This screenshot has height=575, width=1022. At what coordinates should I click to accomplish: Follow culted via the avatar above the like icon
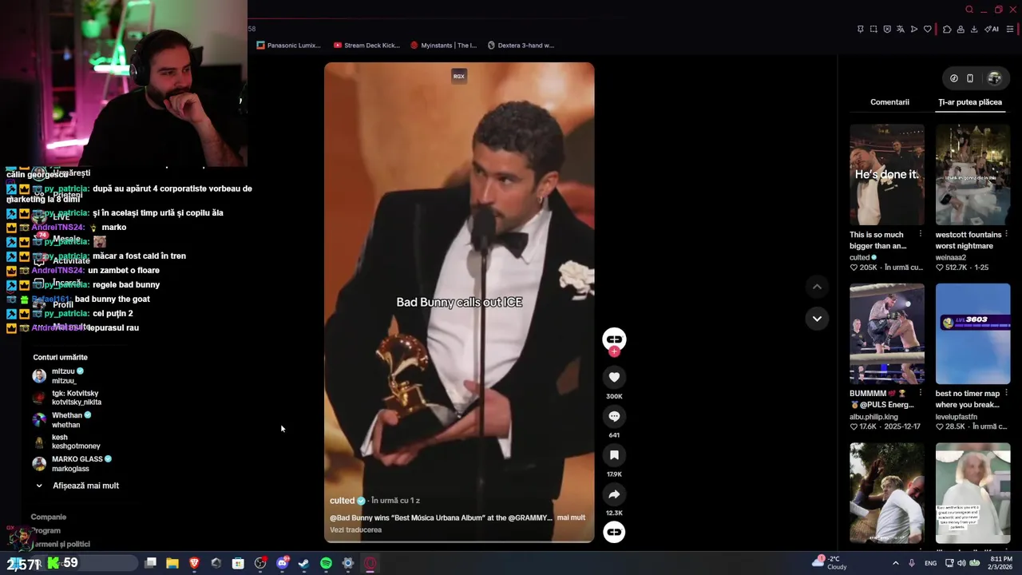[614, 339]
